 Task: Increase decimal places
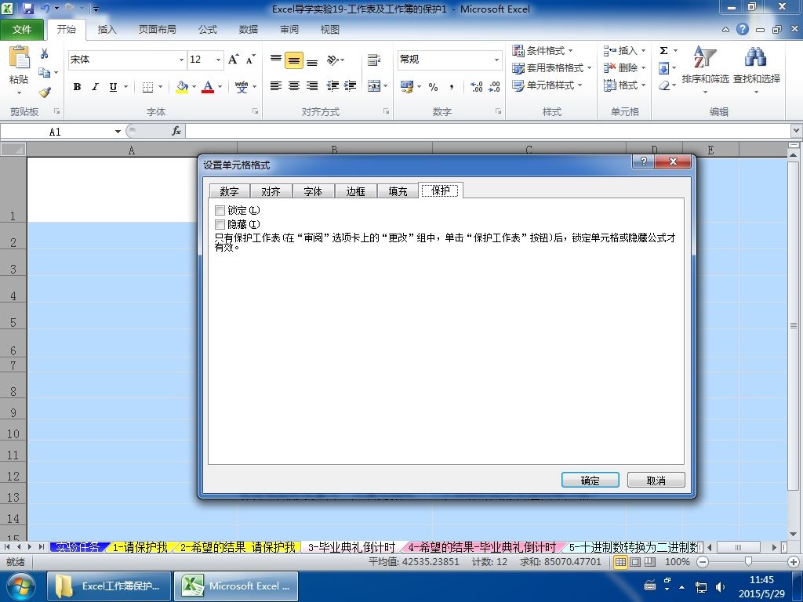pyautogui.click(x=476, y=87)
